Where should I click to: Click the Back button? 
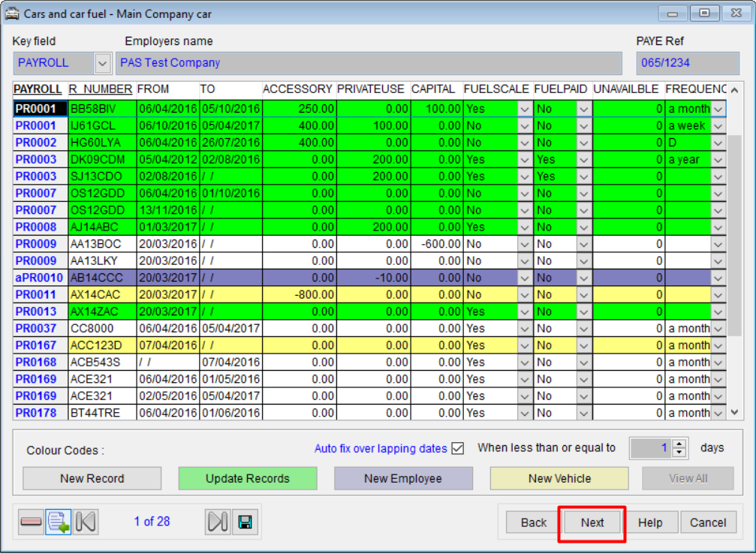(x=534, y=522)
